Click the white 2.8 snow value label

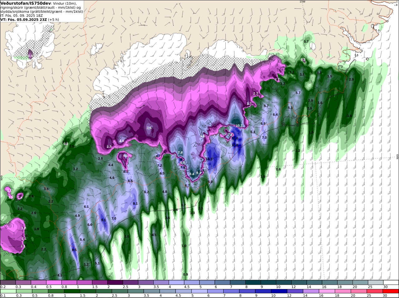pos(109,147)
